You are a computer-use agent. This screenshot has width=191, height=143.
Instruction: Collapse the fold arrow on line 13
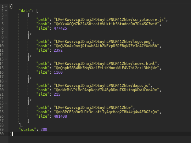click(x=6, y=59)
